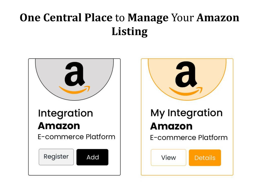Click the "One Central Place" title text
Screen dimensions: 259x194
66,17
